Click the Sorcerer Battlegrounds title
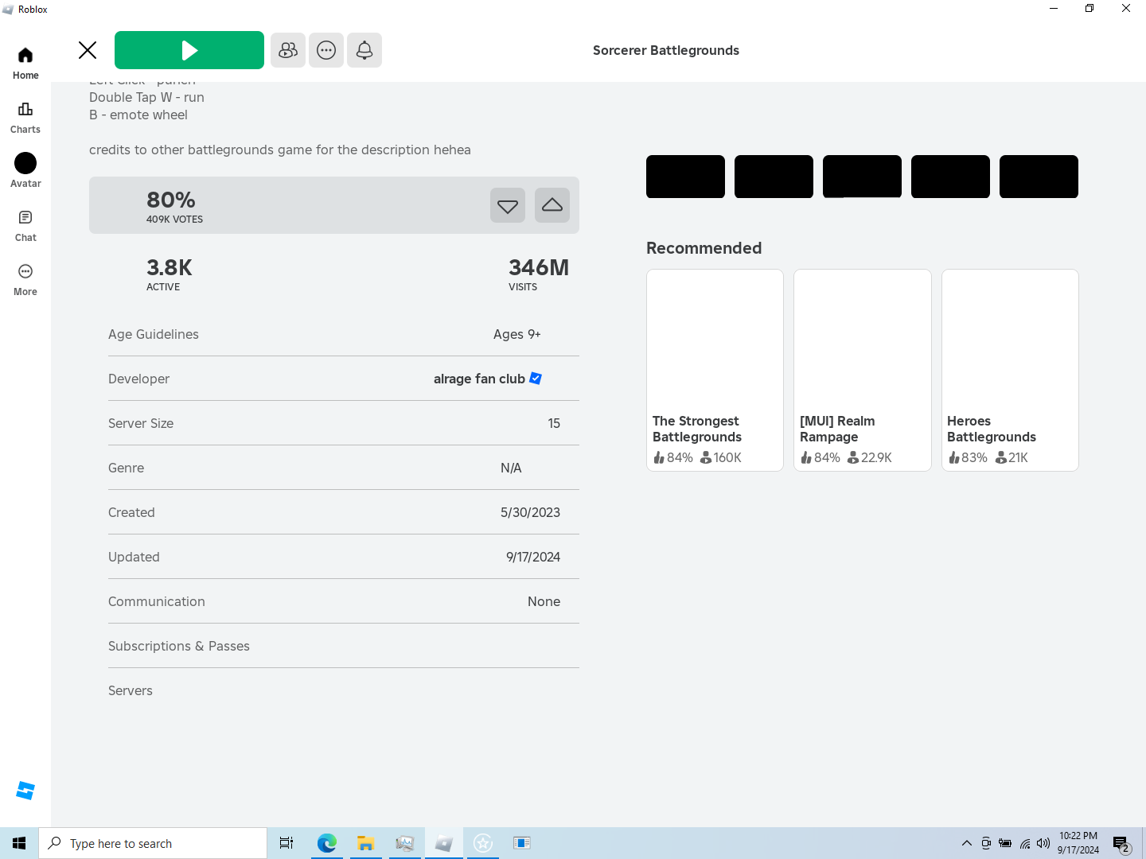This screenshot has width=1146, height=859. click(x=666, y=50)
